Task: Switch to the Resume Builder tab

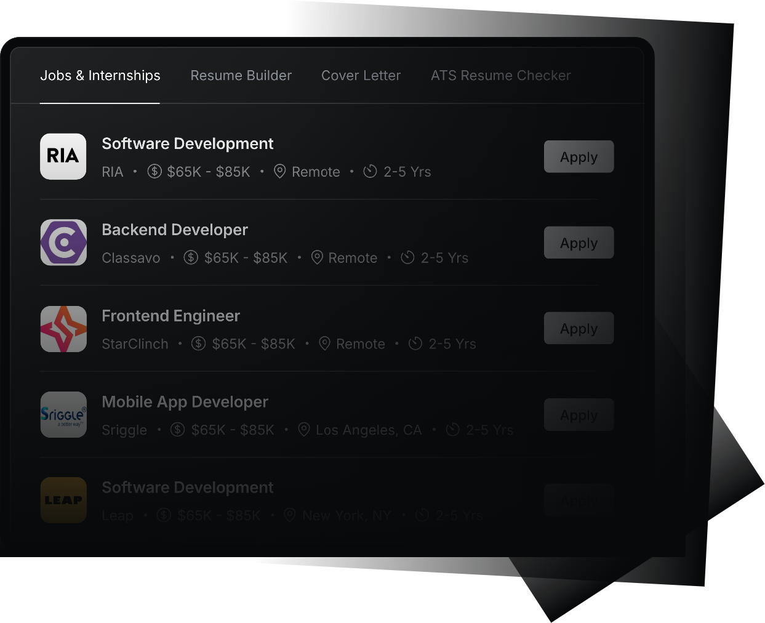Action: pos(241,76)
